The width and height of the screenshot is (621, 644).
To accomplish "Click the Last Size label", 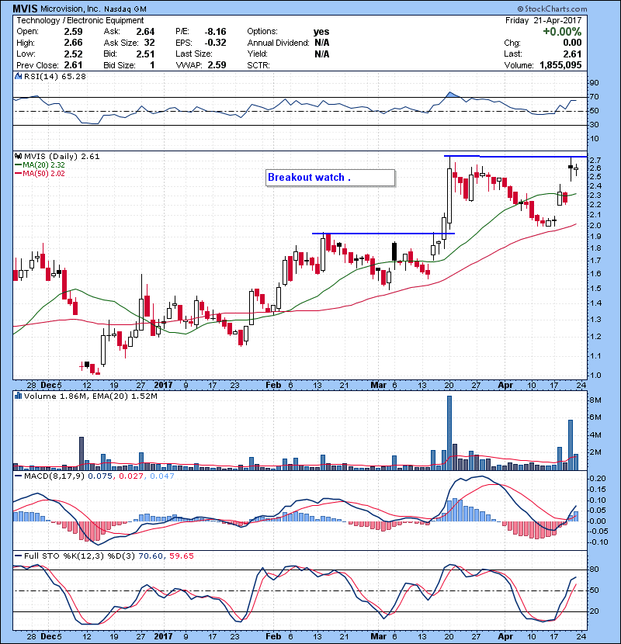I will coord(194,54).
